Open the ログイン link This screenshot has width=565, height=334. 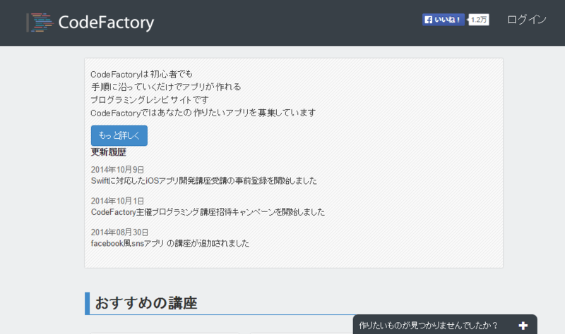[x=526, y=20]
